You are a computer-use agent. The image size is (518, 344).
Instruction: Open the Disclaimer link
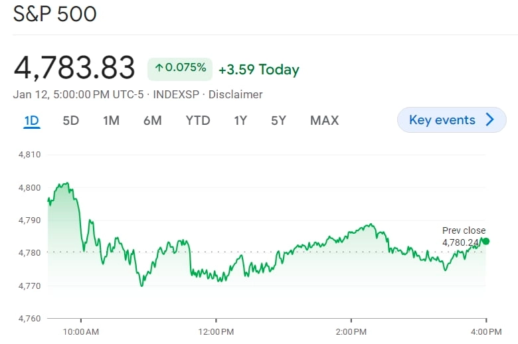235,94
